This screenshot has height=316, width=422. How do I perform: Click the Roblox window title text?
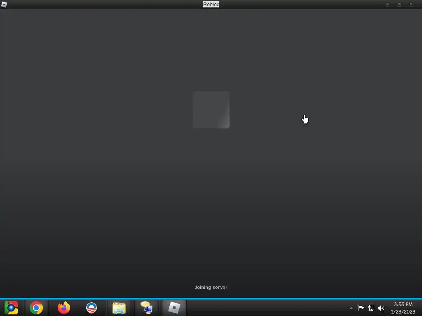coord(211,4)
